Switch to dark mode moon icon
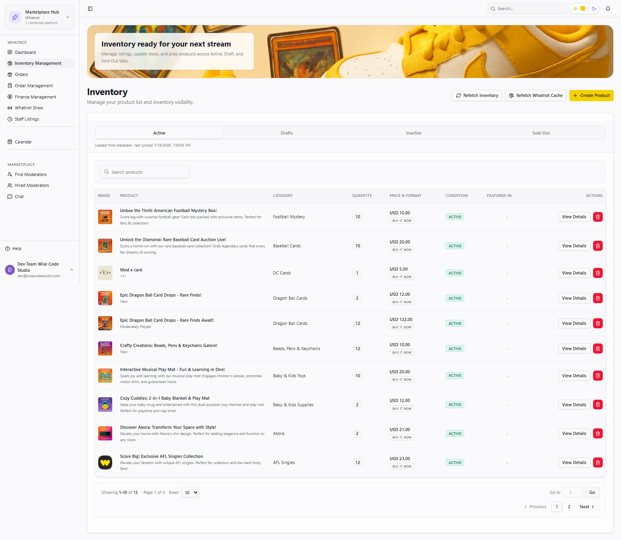 pos(594,9)
